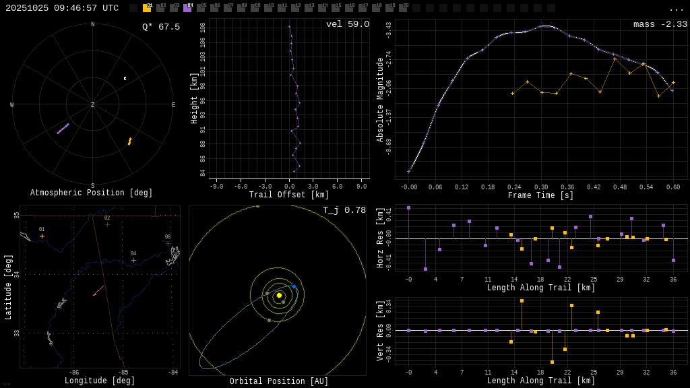Click the T_j 0.78 value
This screenshot has height=388, width=690.
(x=344, y=210)
